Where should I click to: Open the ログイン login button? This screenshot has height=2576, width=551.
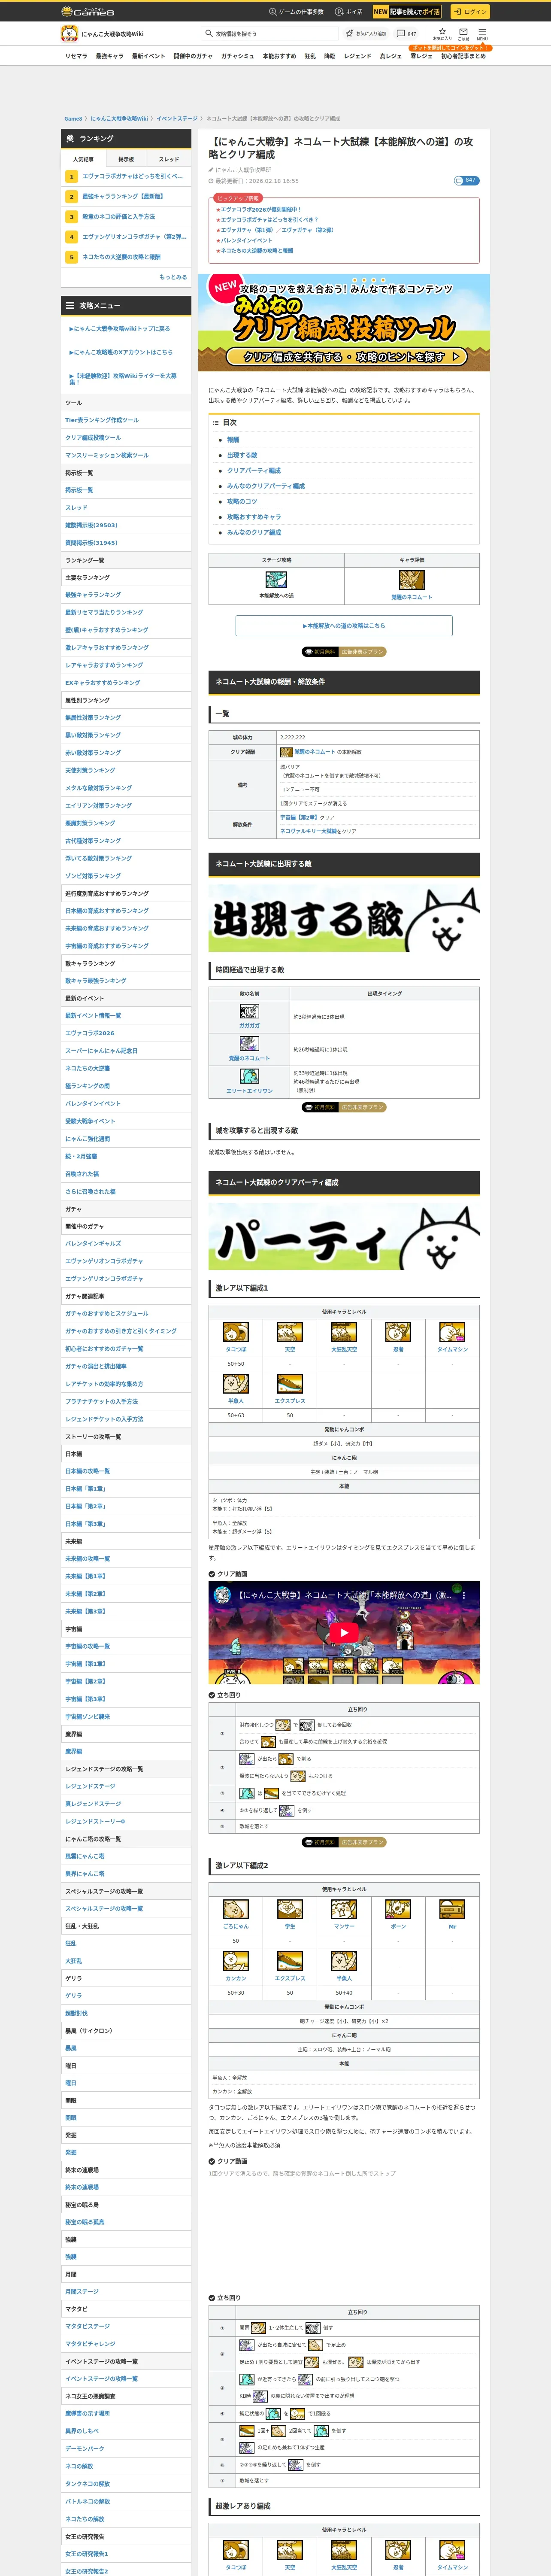pyautogui.click(x=469, y=12)
